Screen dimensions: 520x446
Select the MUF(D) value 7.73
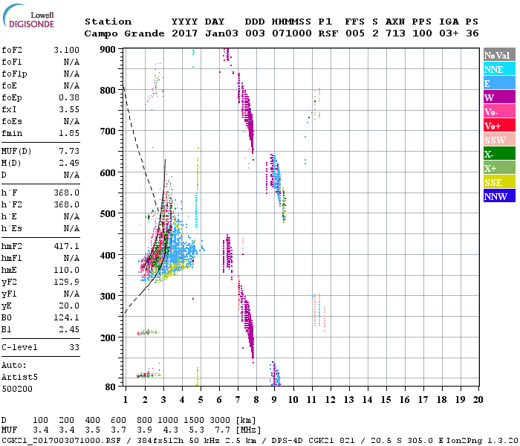[x=69, y=152]
